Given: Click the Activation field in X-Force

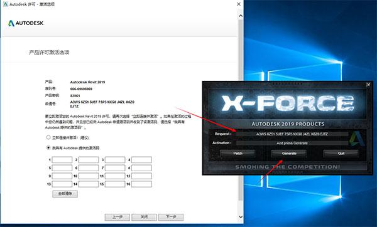Looking at the screenshot, I should 292,143.
